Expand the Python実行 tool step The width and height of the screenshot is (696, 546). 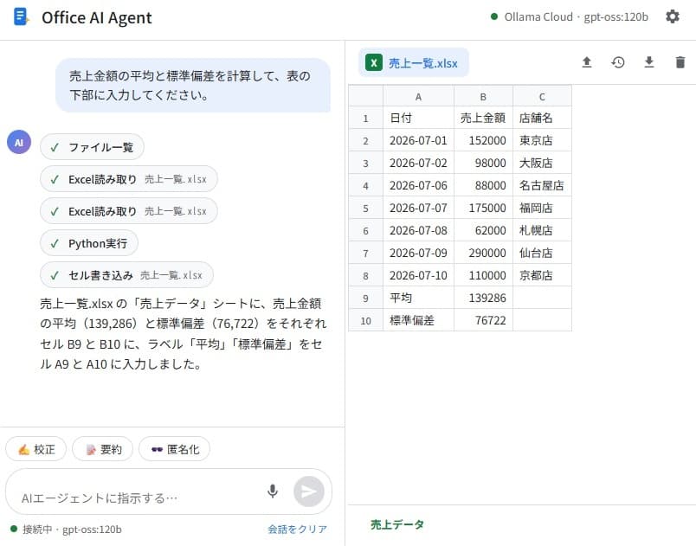coord(89,243)
